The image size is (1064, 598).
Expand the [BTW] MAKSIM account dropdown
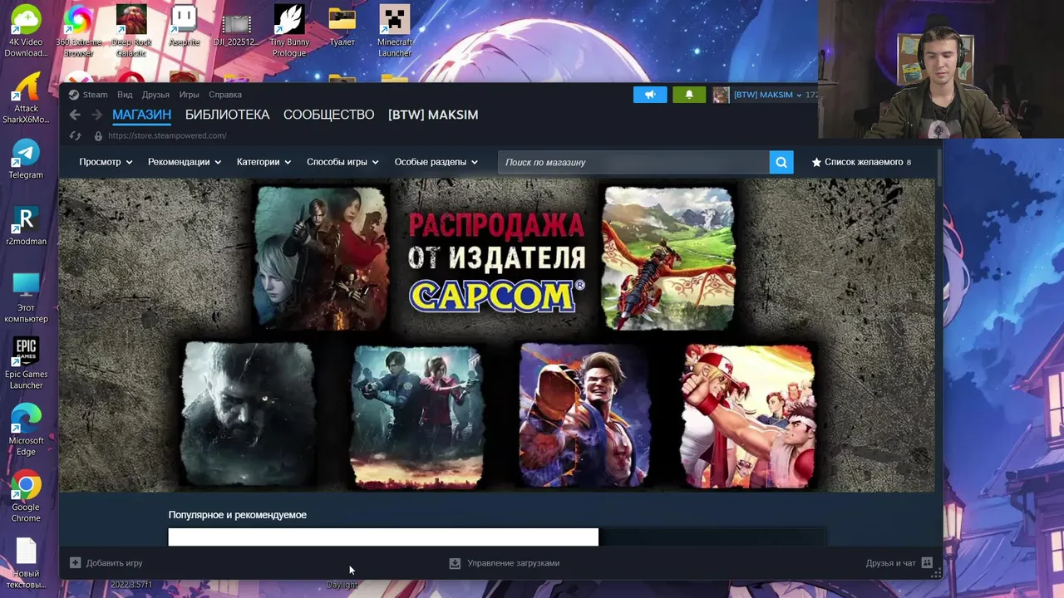point(767,95)
